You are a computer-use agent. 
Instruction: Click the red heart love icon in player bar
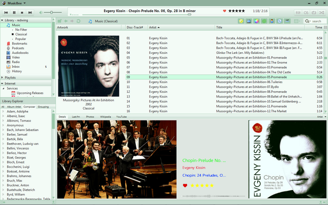[224, 11]
